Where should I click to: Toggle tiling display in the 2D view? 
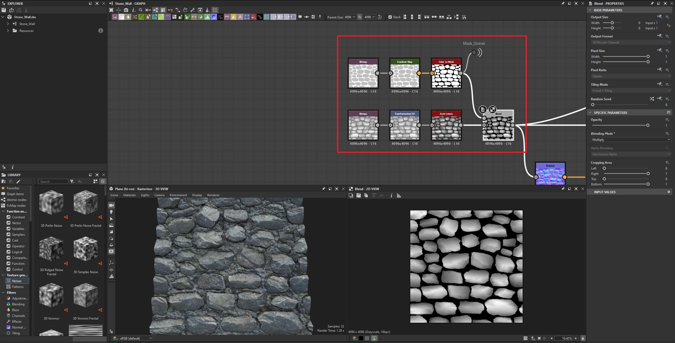click(525, 338)
